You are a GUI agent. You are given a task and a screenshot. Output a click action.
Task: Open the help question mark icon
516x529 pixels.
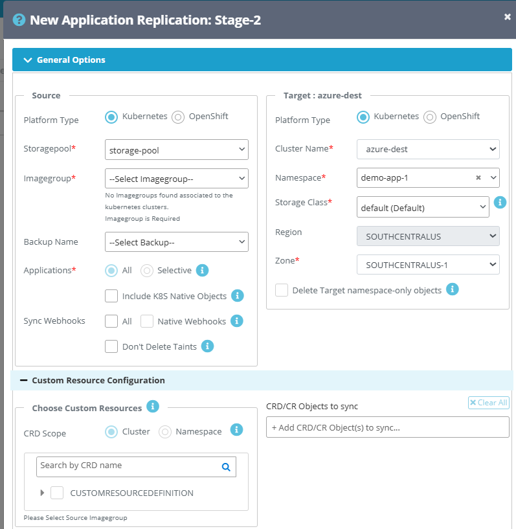click(x=19, y=20)
